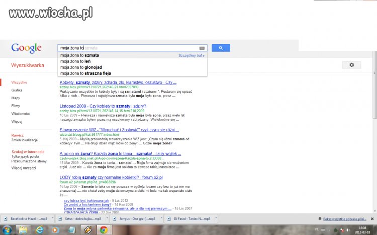Open sub-link 'czy lubisz być traktowana jak'
Image resolution: width=377 pixels, height=235 pixels.
[86, 200]
